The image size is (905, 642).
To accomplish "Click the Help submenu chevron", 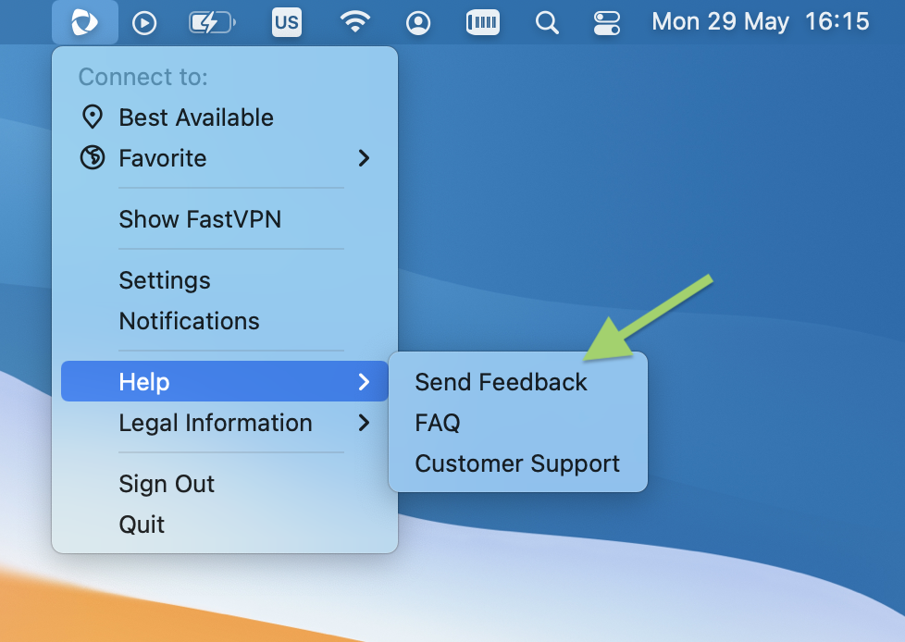I will click(364, 381).
